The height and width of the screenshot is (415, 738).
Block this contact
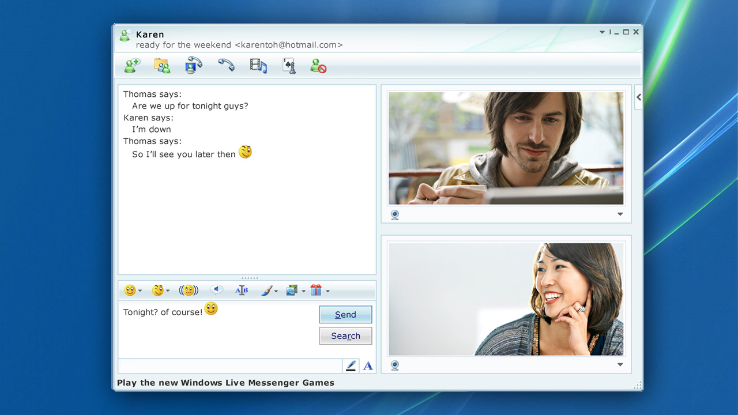point(318,65)
